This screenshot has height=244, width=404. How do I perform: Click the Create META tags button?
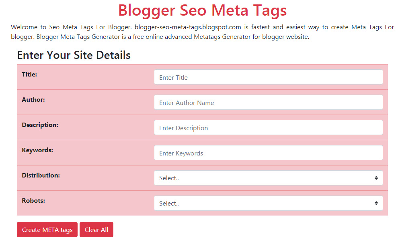(47, 230)
